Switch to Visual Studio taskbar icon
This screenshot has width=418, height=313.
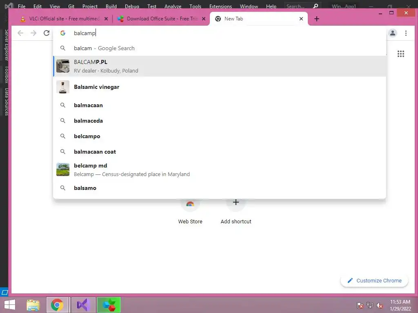point(82,305)
